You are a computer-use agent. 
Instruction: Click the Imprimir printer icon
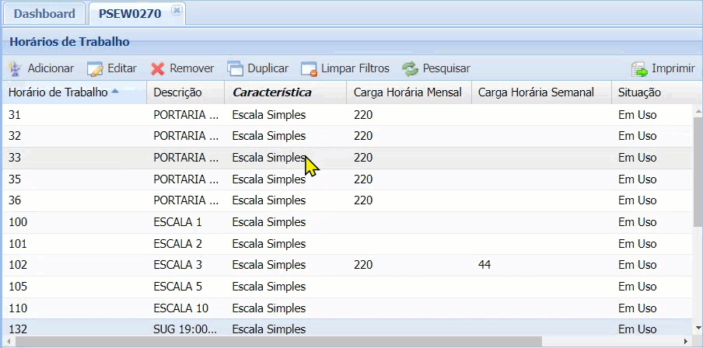(639, 68)
